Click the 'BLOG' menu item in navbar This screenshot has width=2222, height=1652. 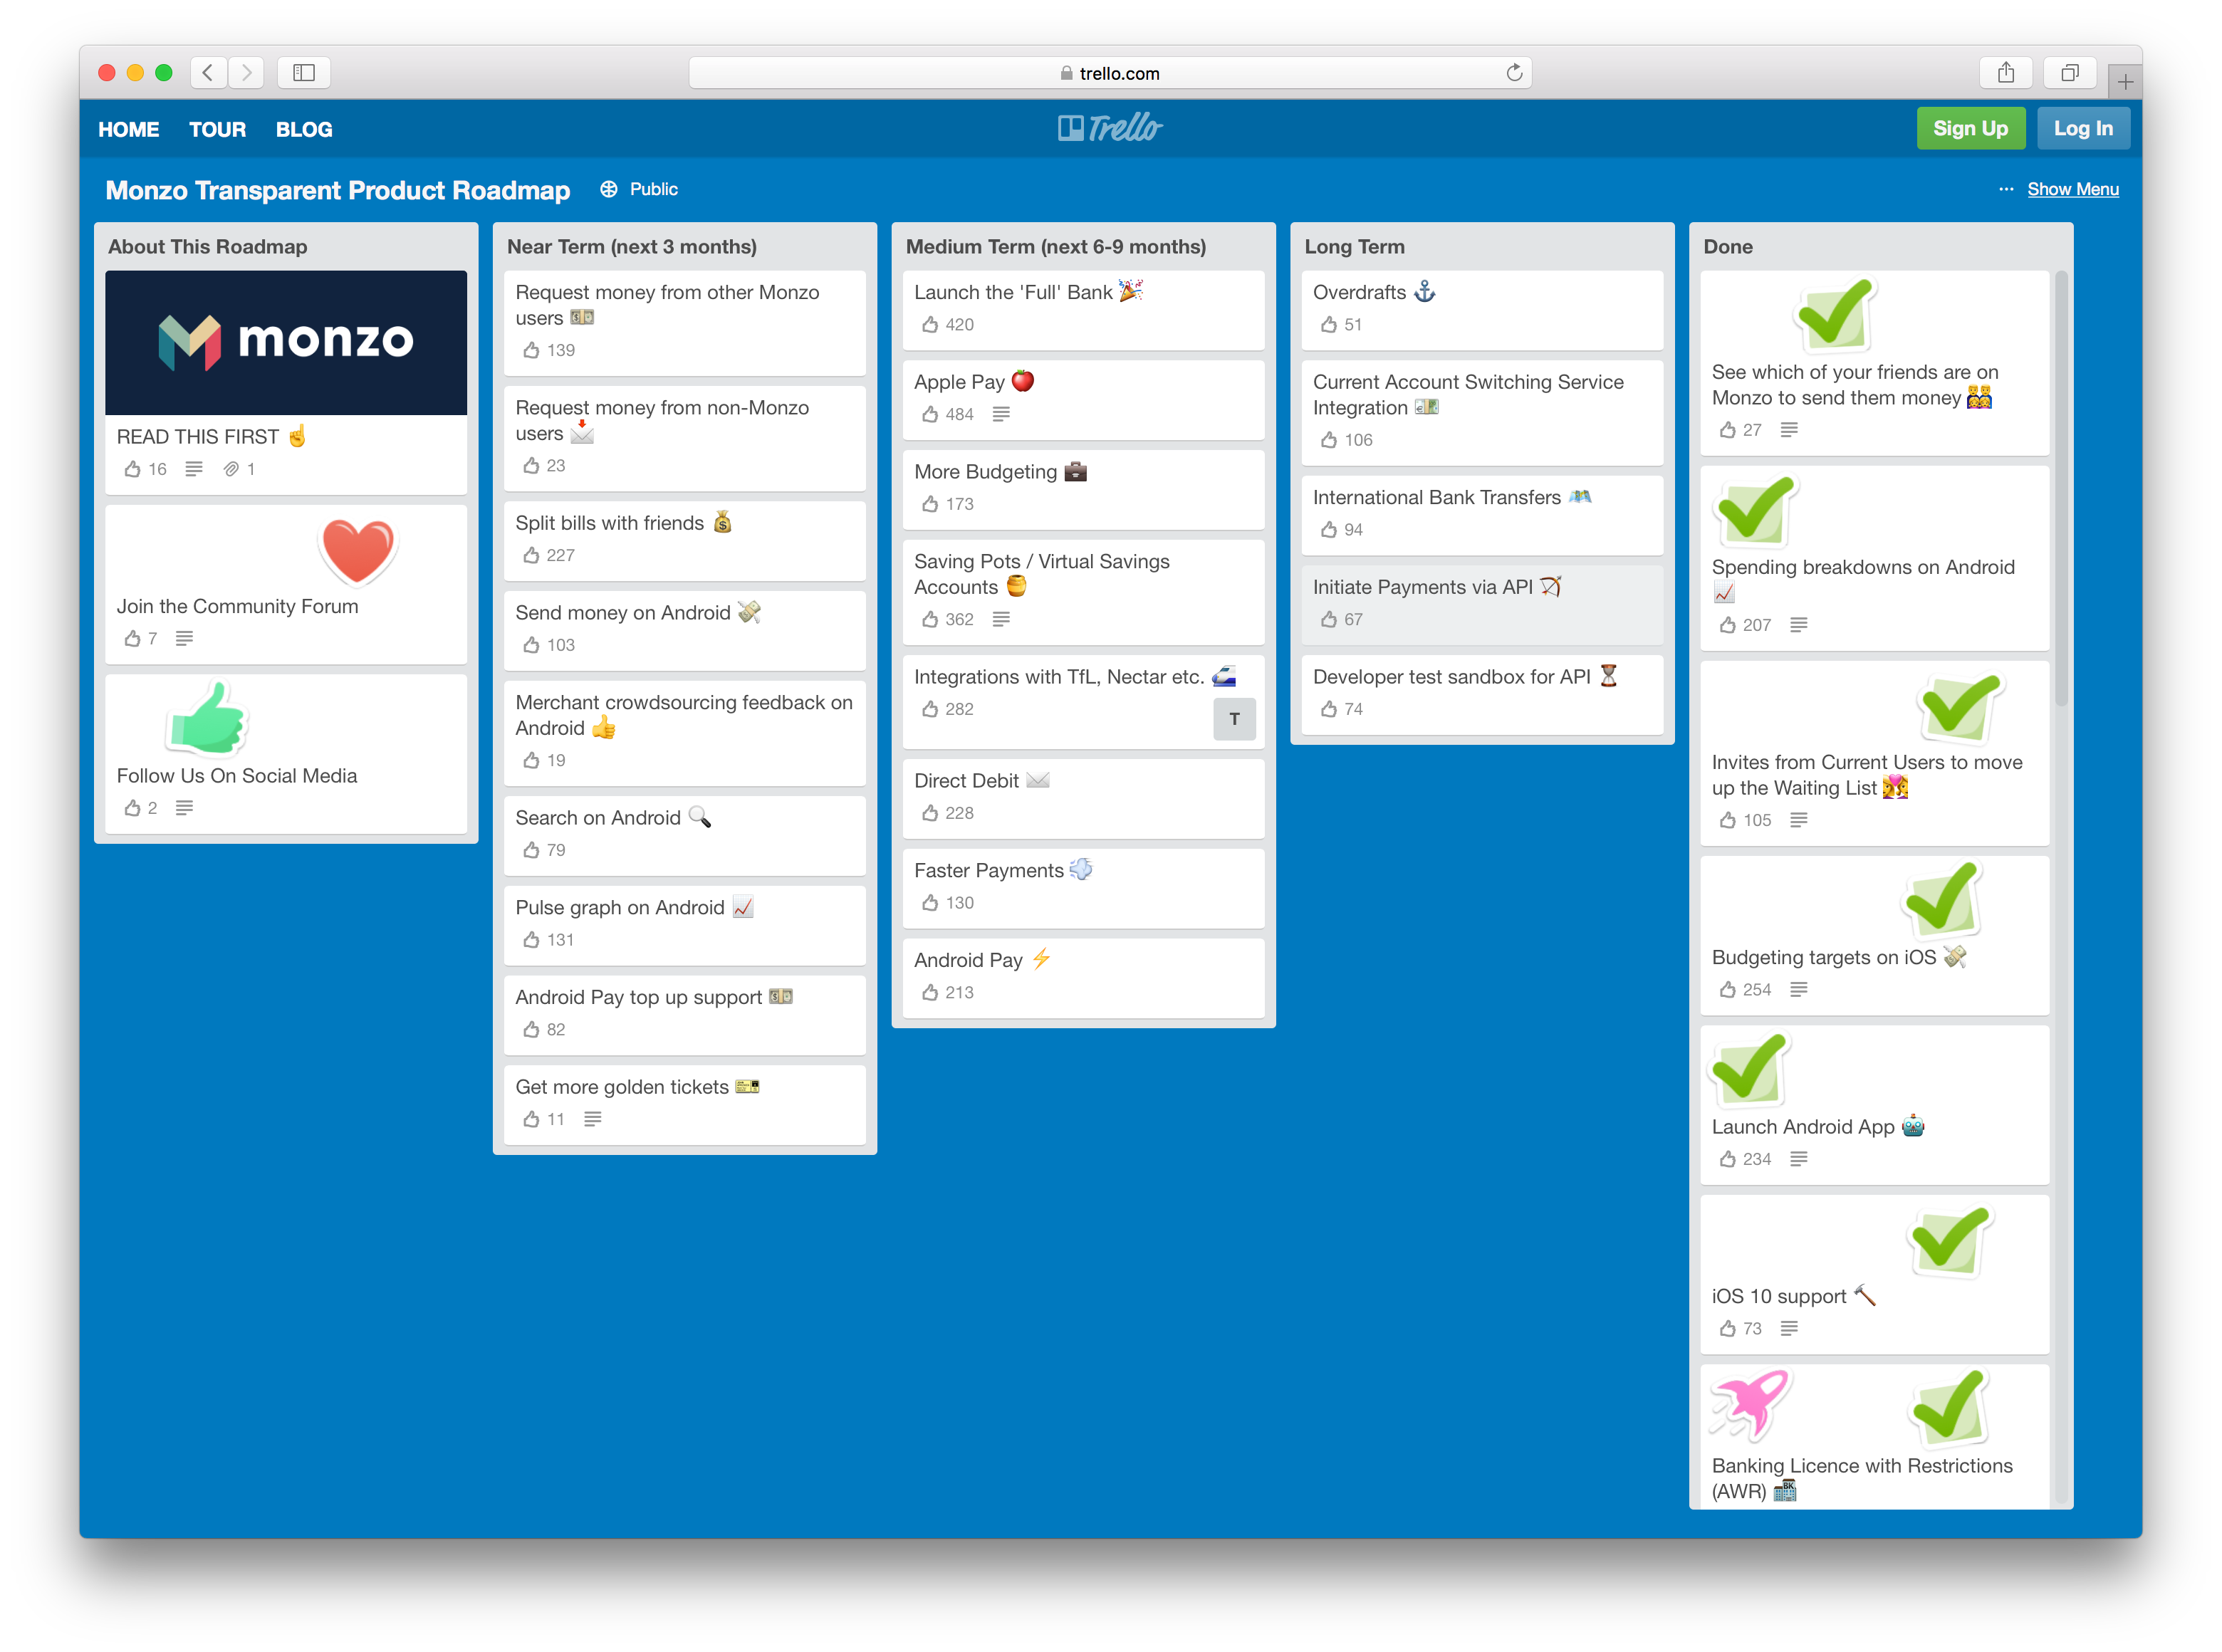tap(304, 127)
